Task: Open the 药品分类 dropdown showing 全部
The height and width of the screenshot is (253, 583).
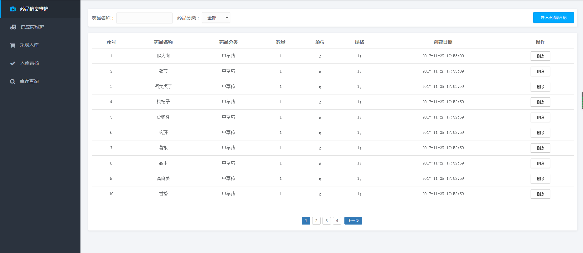Action: coord(216,18)
